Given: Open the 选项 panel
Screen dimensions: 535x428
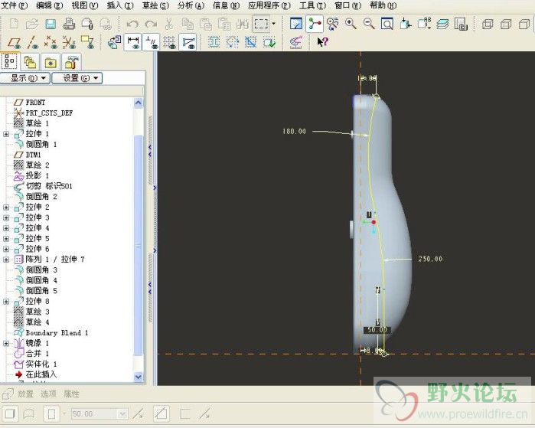Looking at the screenshot, I should 48,394.
